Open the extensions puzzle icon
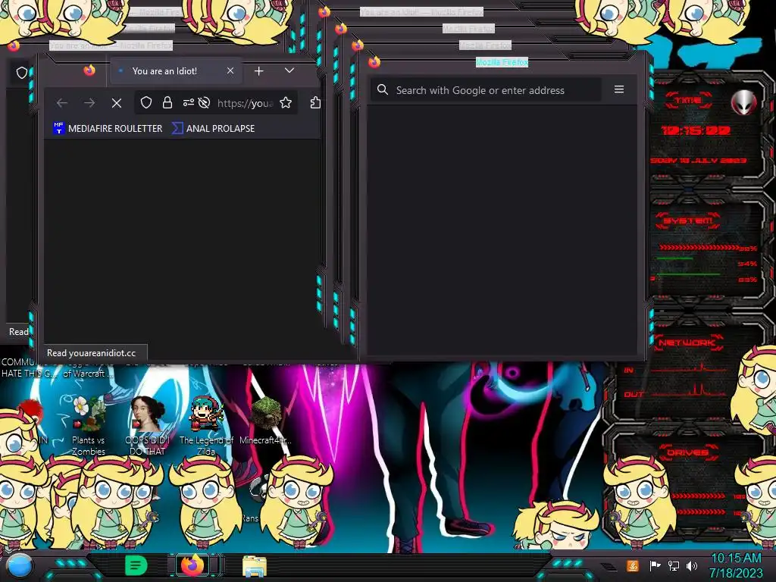Screen dimensions: 776x582 tap(315, 102)
